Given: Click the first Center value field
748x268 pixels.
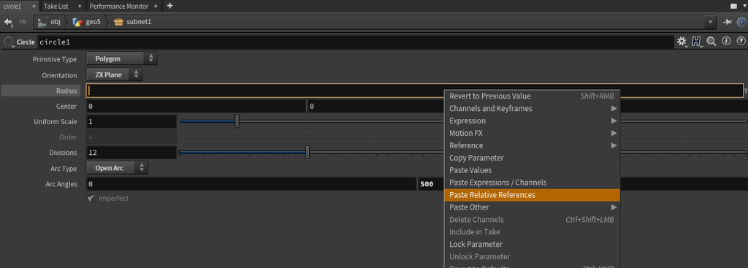Looking at the screenshot, I should 196,107.
